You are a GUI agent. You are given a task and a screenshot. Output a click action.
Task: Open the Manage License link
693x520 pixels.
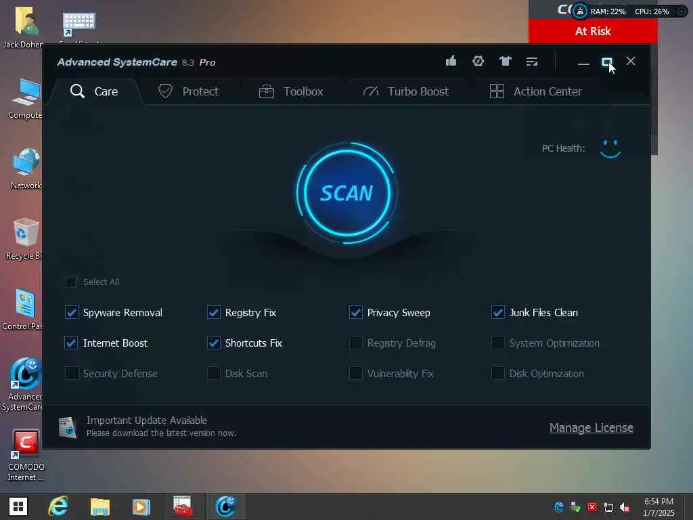point(591,428)
